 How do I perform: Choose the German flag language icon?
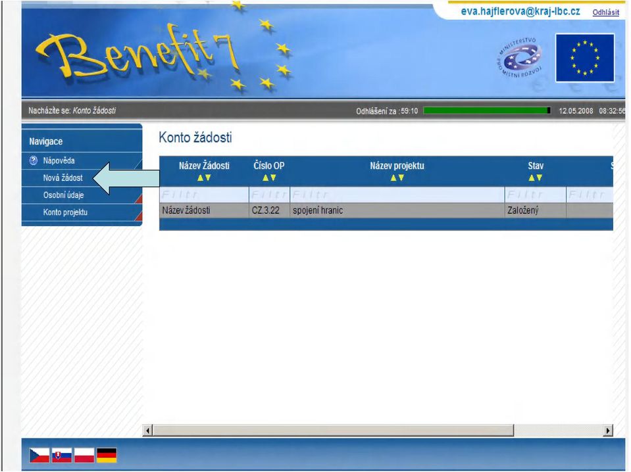107,456
